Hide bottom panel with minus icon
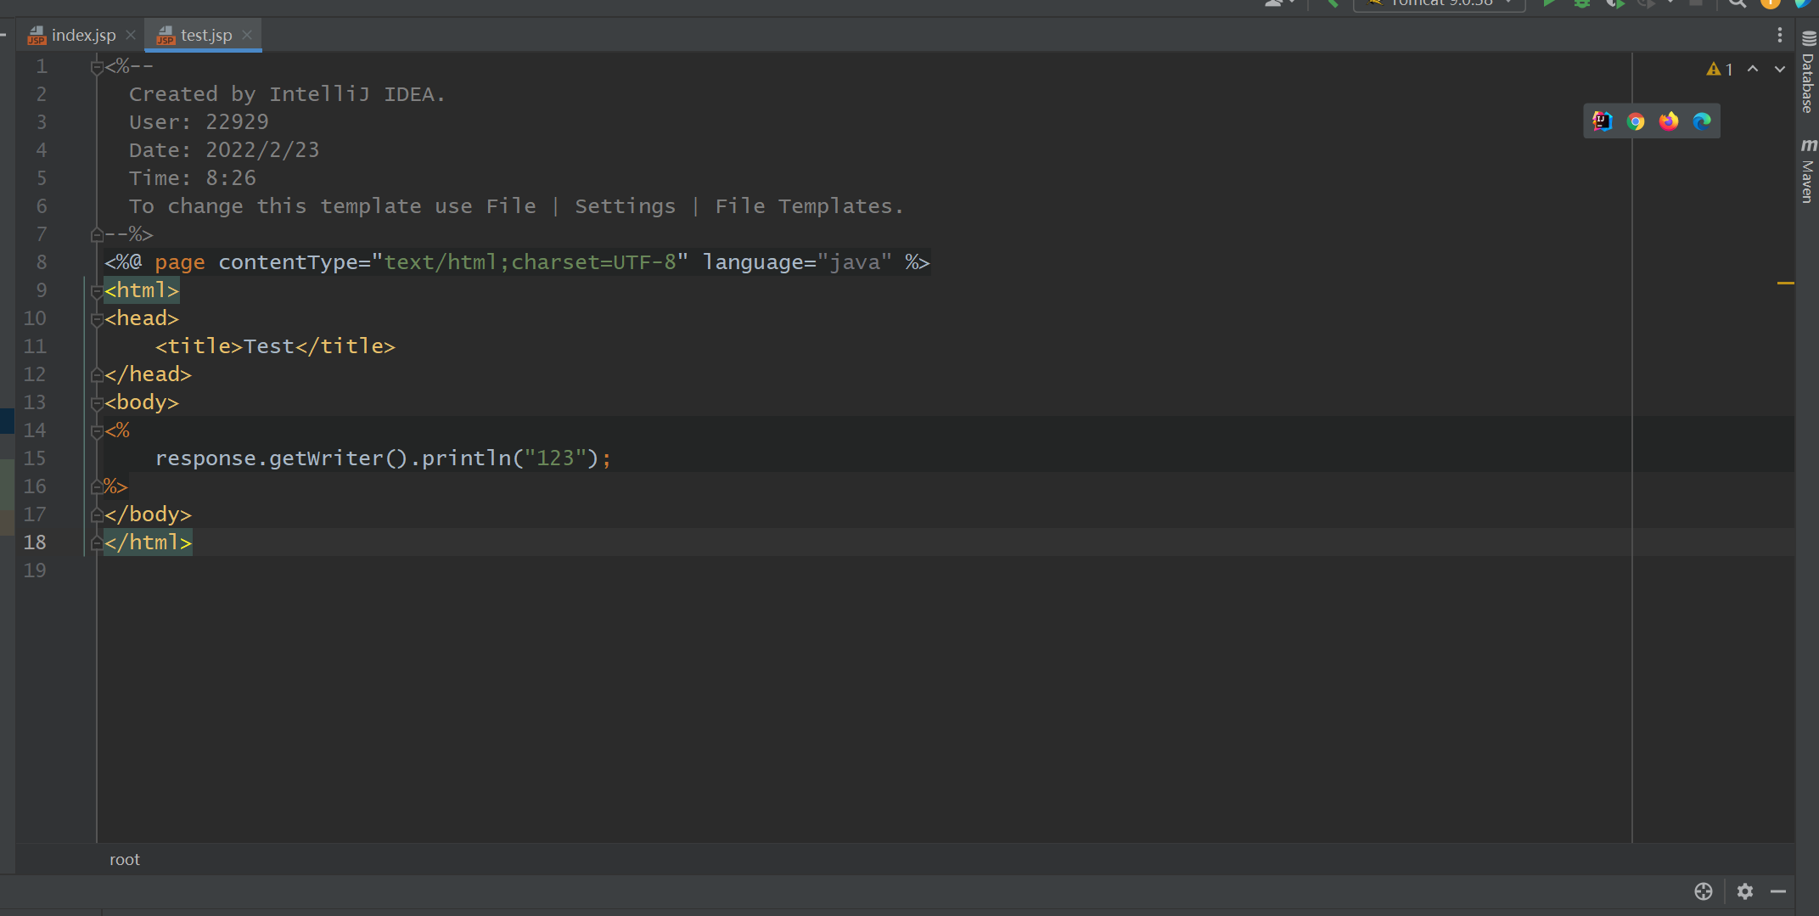1819x916 pixels. coord(1778,891)
